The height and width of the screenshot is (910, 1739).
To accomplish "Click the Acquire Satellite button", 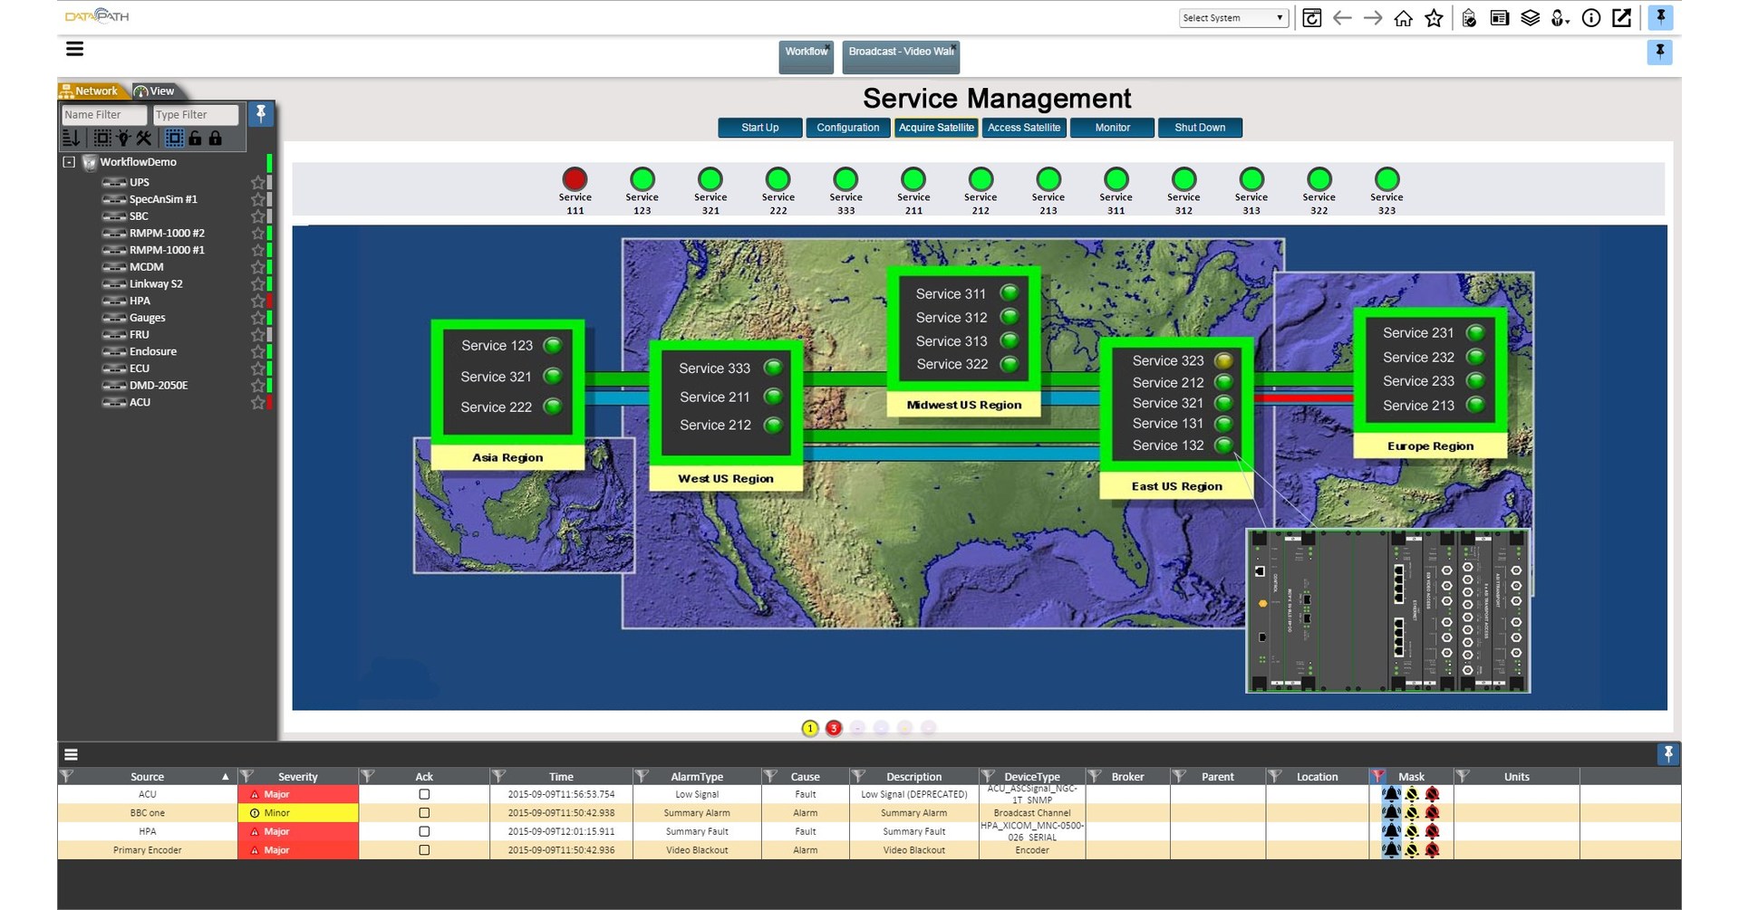I will 935,128.
